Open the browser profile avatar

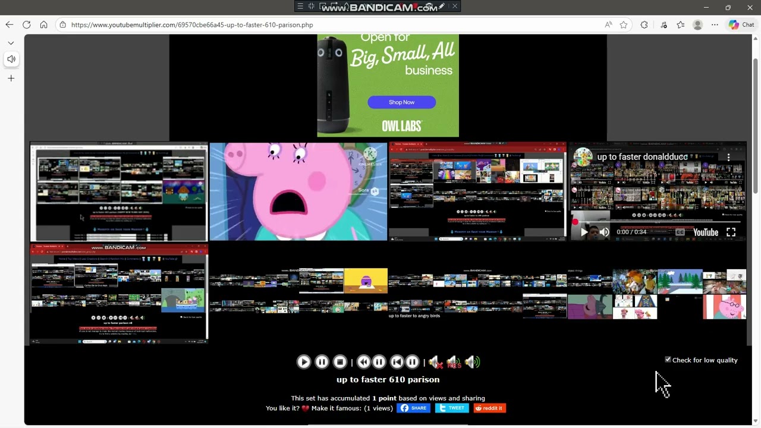click(698, 25)
